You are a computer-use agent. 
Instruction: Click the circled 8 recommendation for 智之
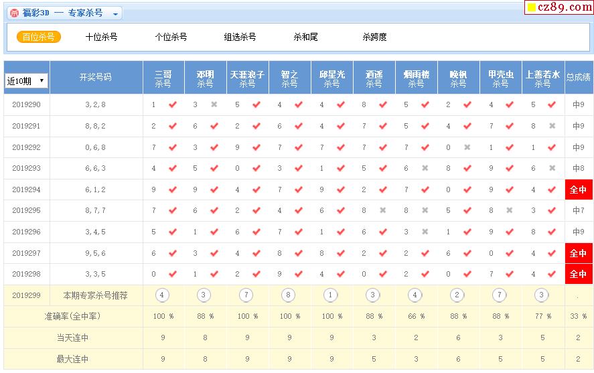(x=288, y=295)
